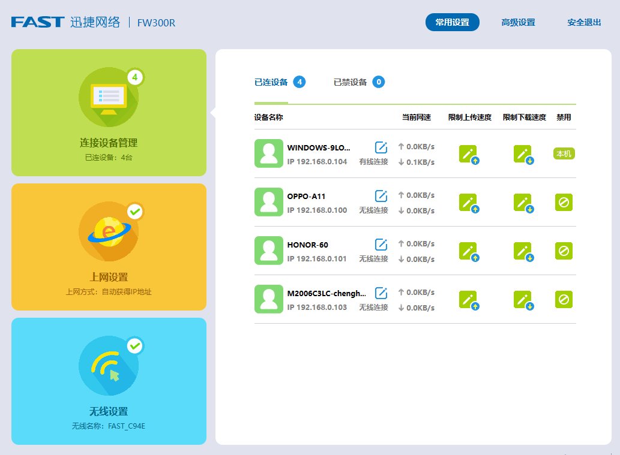Edit name of WINDOWS-9LO device
Viewport: 620px width, 455px height.
point(381,147)
